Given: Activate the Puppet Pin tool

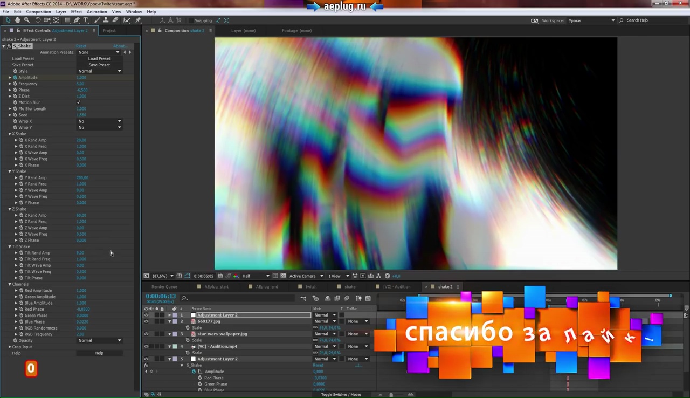Looking at the screenshot, I should pos(138,20).
